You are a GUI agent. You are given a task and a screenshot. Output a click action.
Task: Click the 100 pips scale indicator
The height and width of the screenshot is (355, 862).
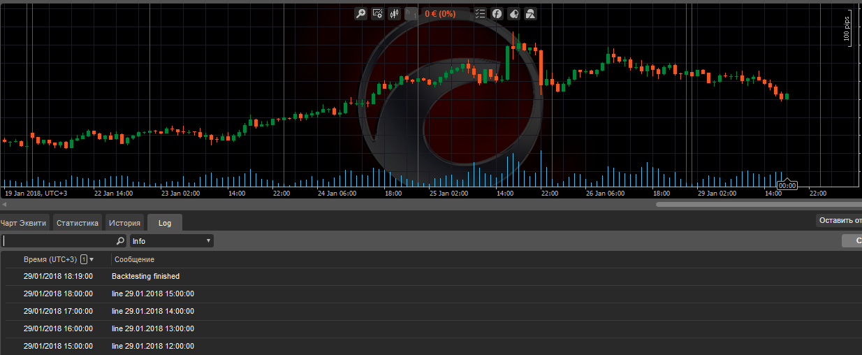point(846,30)
